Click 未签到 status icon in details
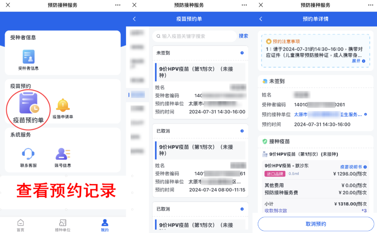Viewport: 377px width, 233px height. (x=265, y=81)
